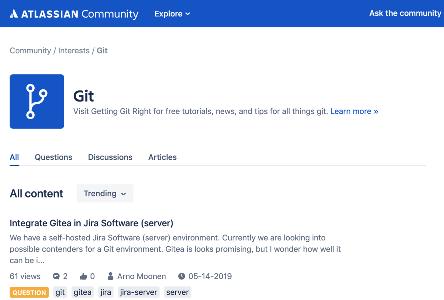444x300 pixels.
Task: Open the Explore dropdown menu
Action: click(172, 14)
